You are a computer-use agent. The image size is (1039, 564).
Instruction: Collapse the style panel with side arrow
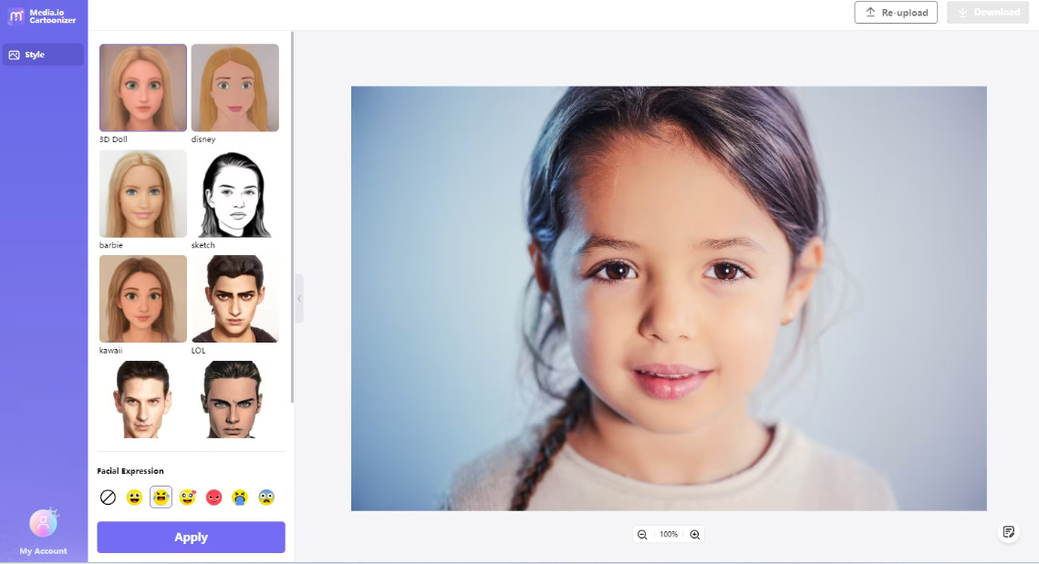coord(299,299)
